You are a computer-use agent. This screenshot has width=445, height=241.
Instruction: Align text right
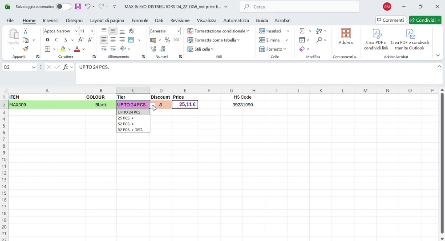click(x=122, y=40)
